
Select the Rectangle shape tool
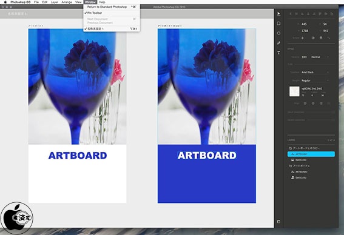[278, 24]
